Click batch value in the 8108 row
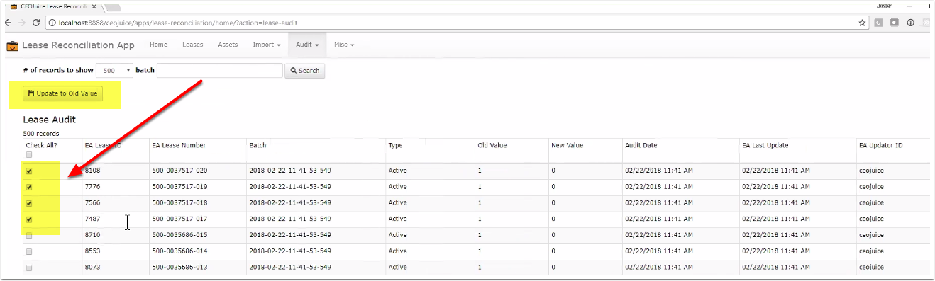Screen dimensions: 935x281 tap(289, 171)
